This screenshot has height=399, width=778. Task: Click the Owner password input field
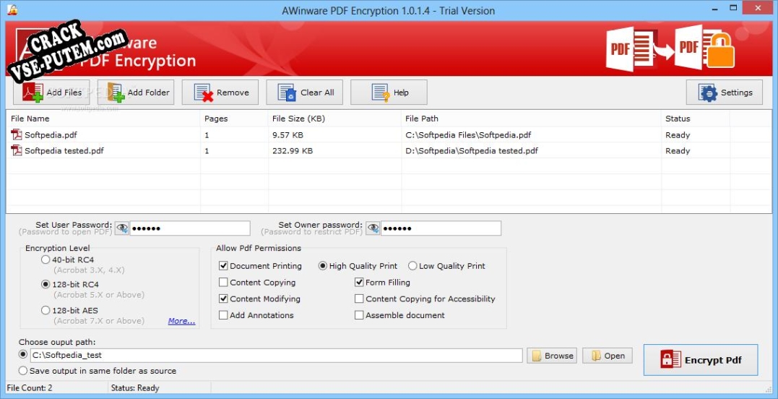click(x=441, y=228)
